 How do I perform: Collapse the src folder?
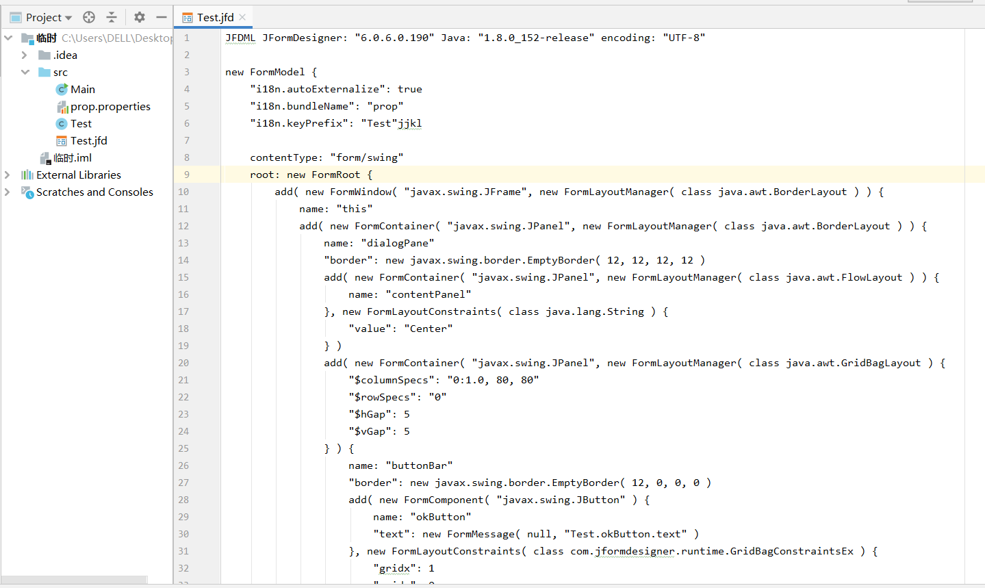pyautogui.click(x=25, y=72)
